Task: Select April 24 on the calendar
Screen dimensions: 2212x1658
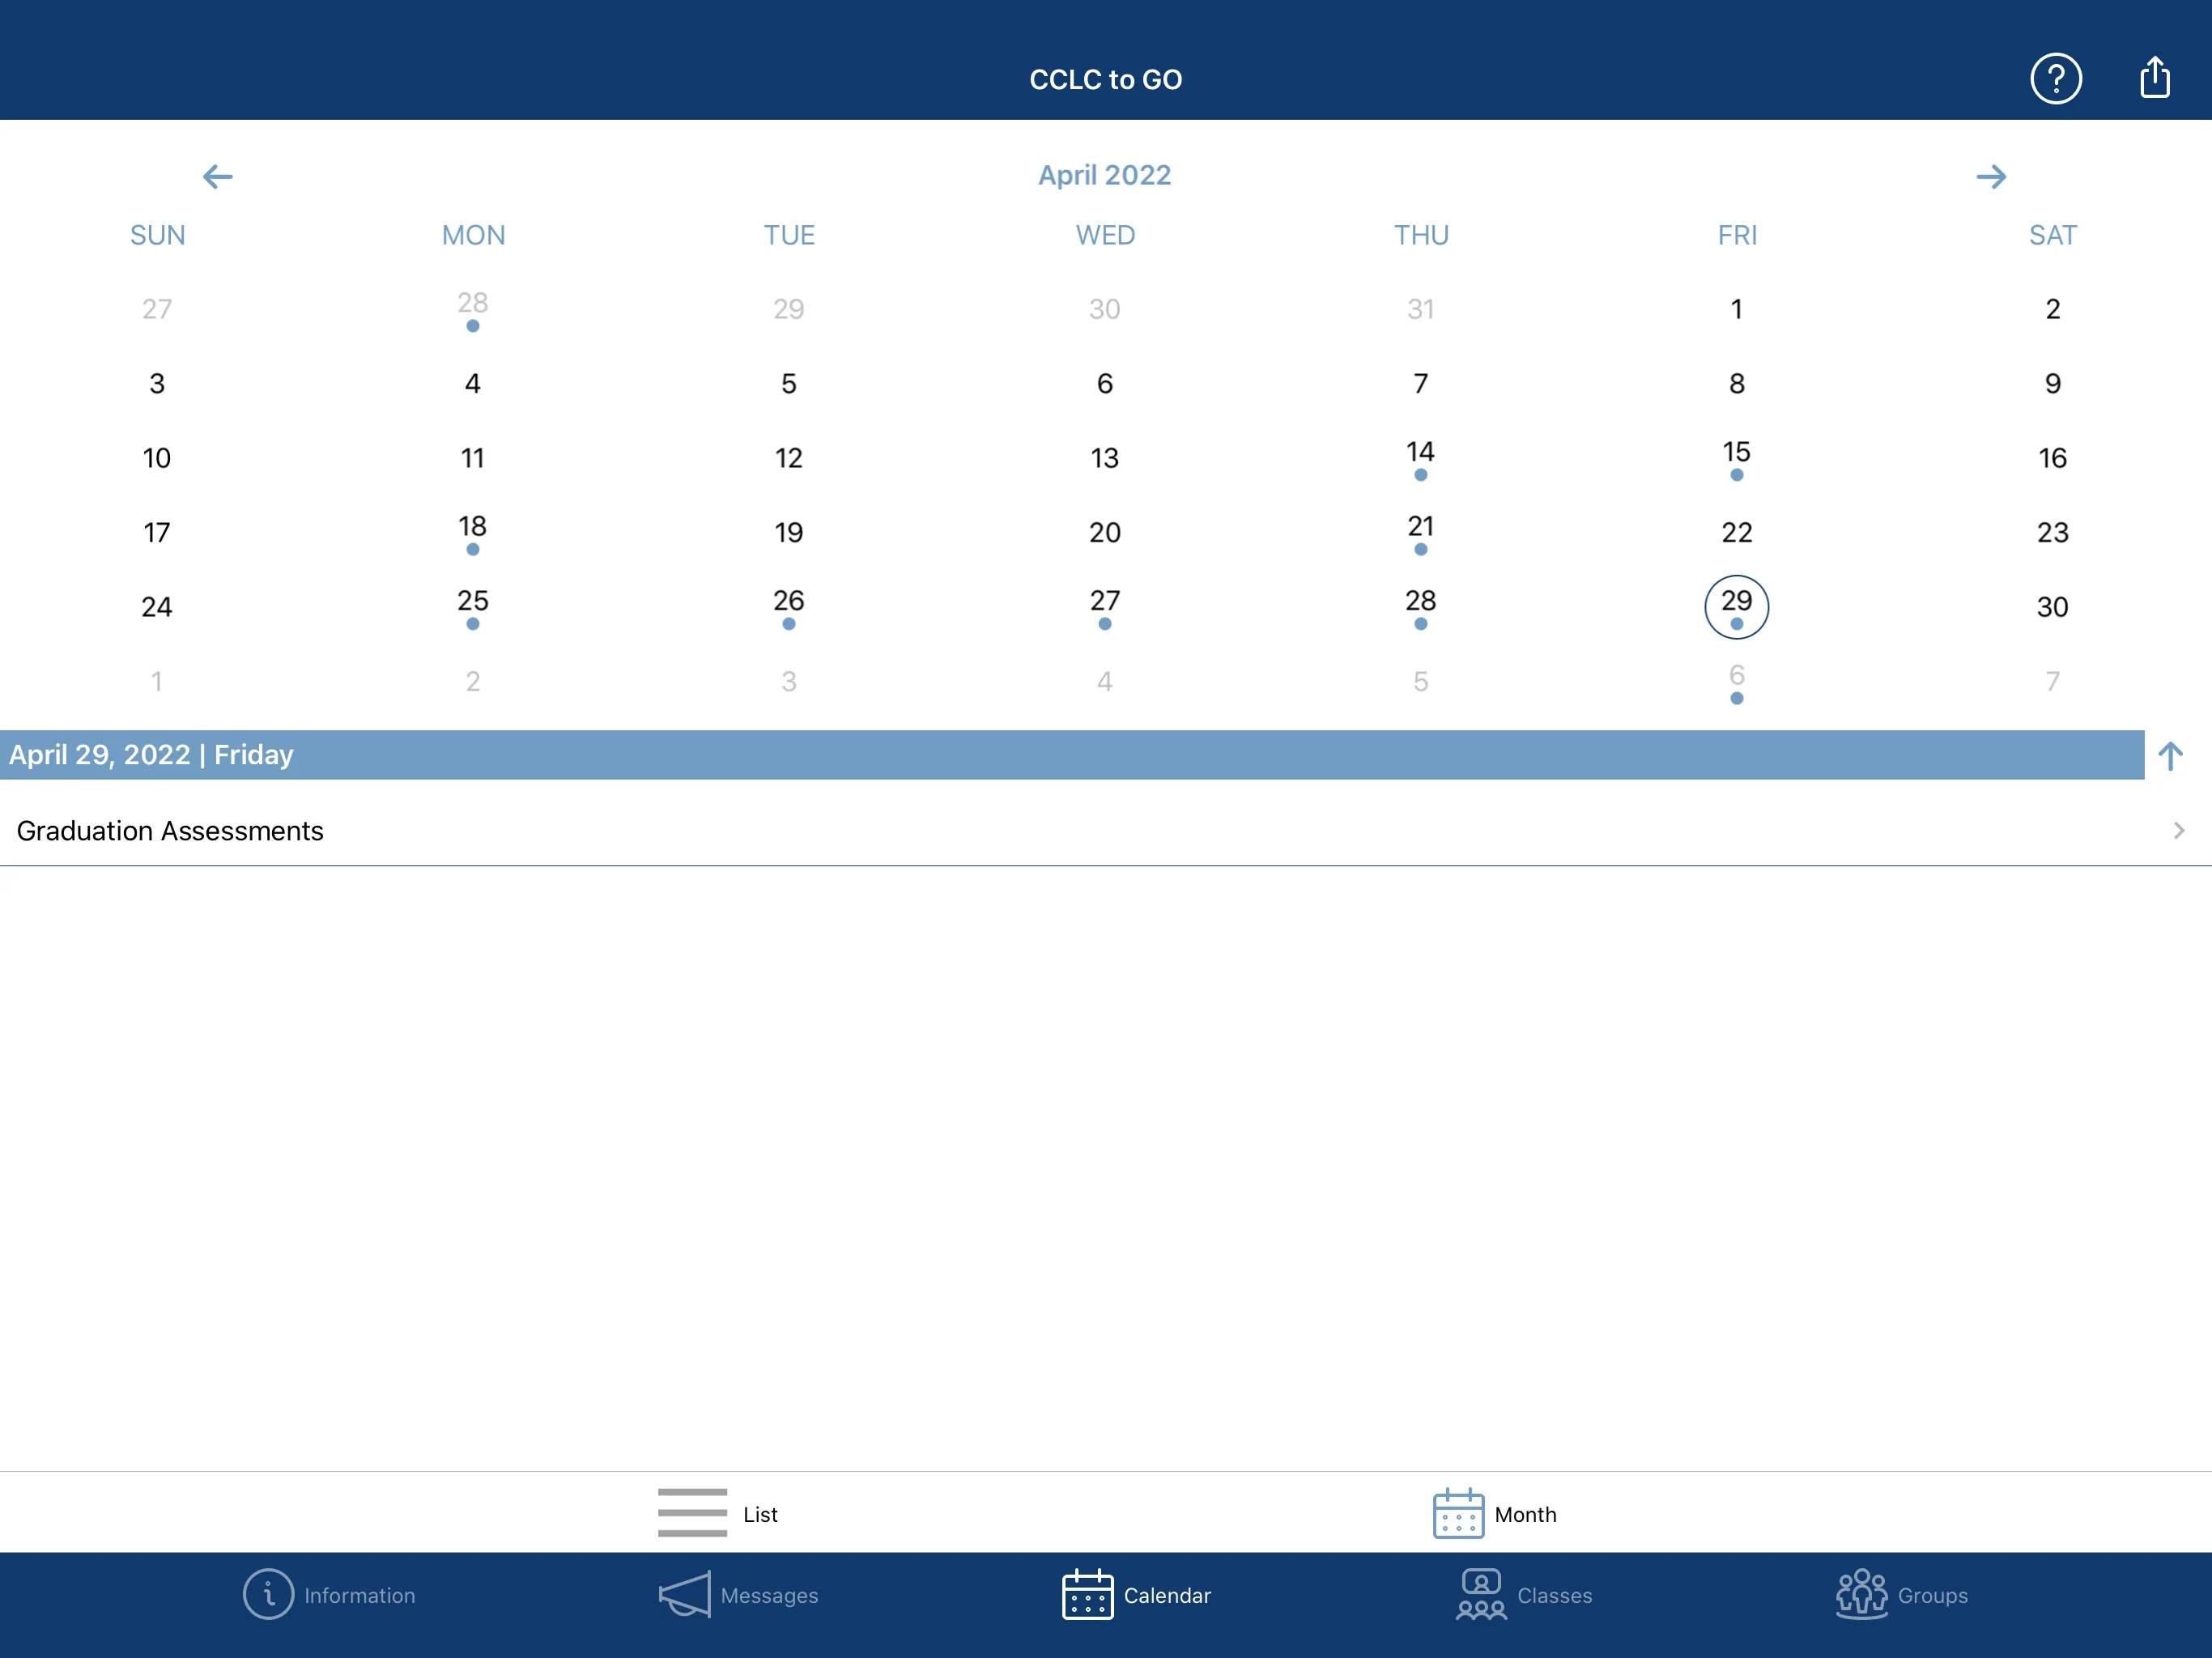Action: [x=156, y=607]
